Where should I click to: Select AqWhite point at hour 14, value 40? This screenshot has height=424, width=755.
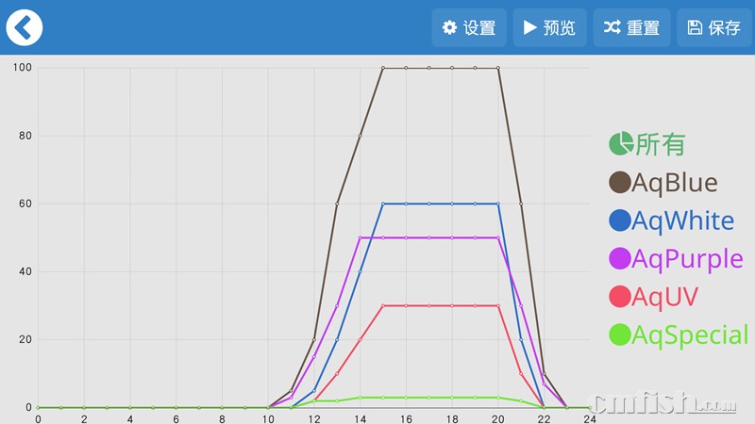point(361,271)
